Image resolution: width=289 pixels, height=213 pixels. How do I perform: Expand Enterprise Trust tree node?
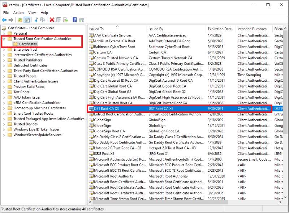pos(4,50)
